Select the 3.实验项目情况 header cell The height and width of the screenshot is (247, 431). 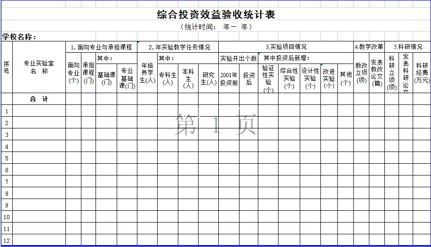(286, 47)
